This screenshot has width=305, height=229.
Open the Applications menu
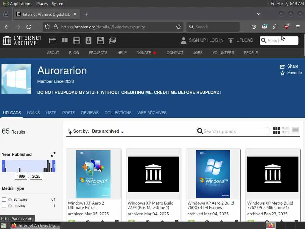(21, 4)
